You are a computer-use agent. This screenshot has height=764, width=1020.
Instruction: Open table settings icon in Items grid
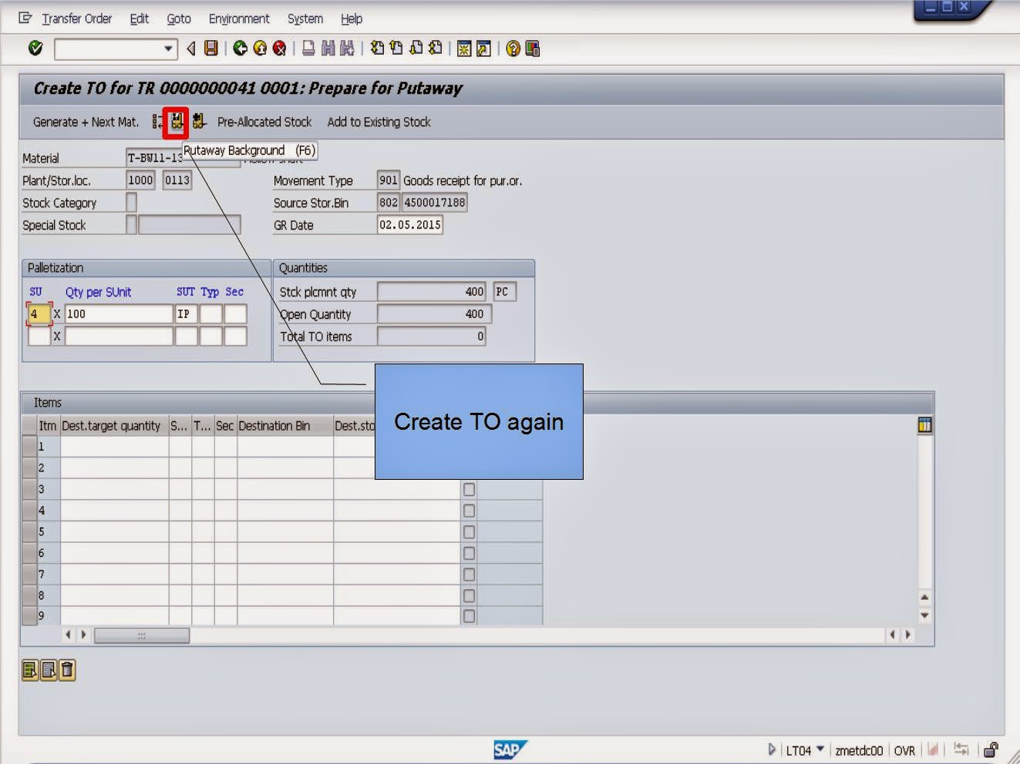click(x=925, y=425)
